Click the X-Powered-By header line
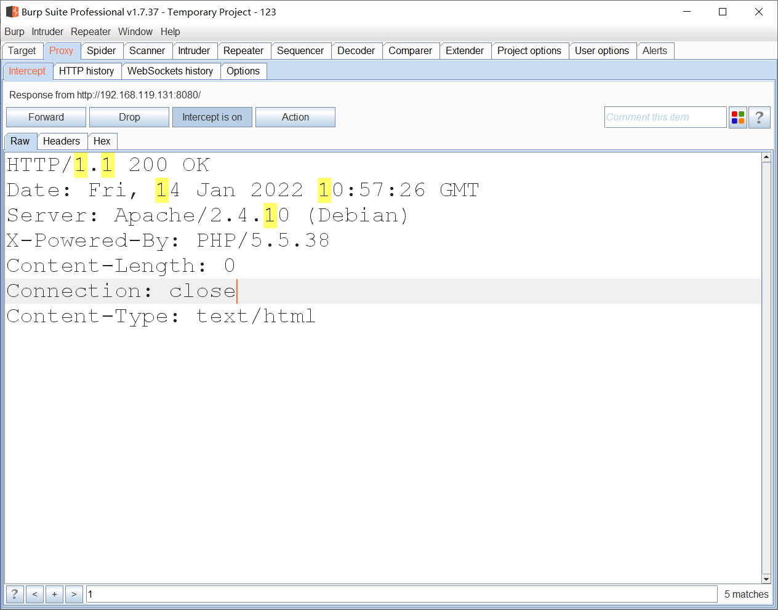 click(168, 240)
